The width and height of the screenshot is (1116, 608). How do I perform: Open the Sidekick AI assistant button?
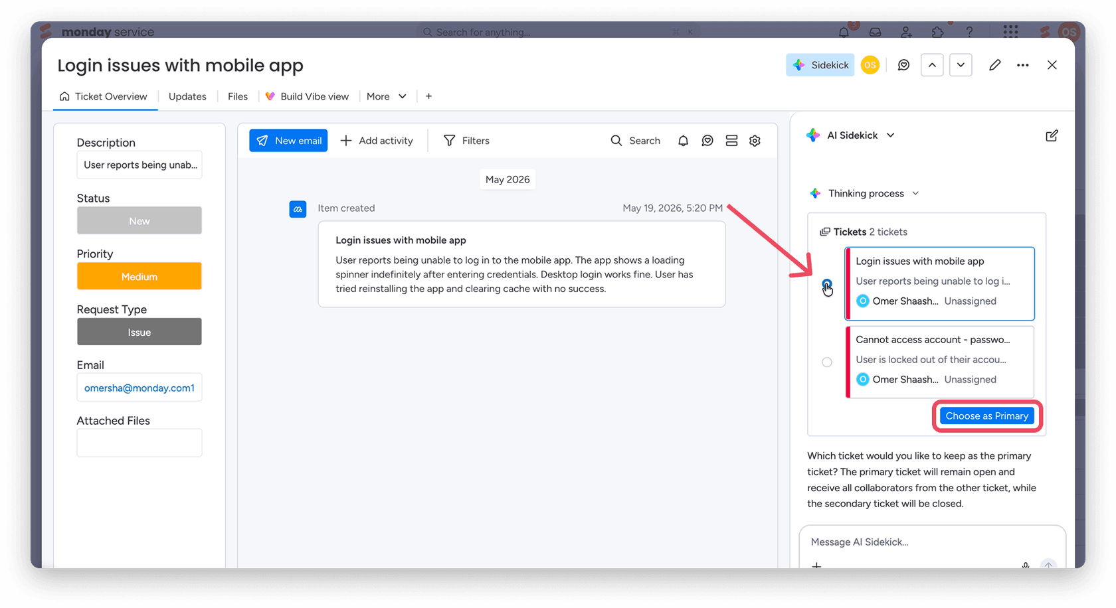(820, 65)
